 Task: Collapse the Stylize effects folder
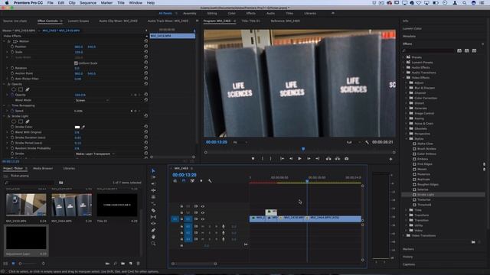tap(407, 138)
